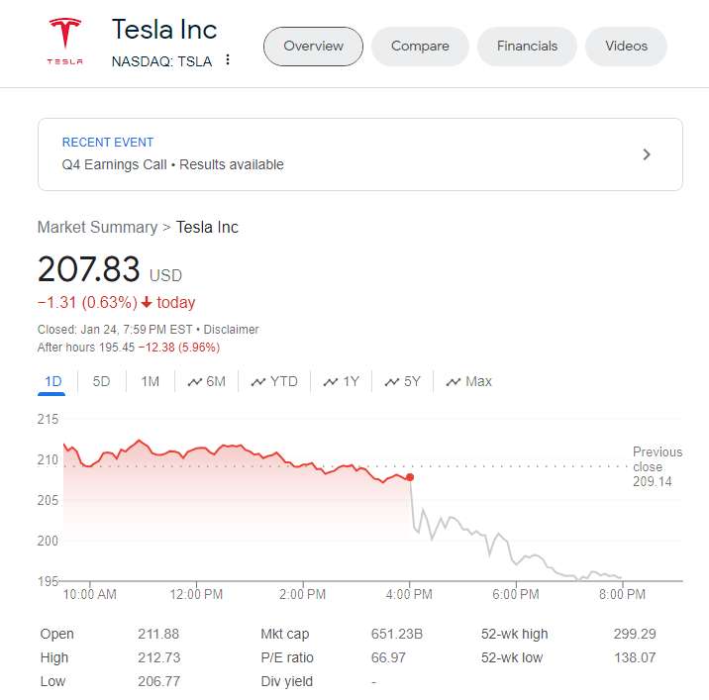709x700 pixels.
Task: Select the 5Y chart range
Action: click(403, 381)
